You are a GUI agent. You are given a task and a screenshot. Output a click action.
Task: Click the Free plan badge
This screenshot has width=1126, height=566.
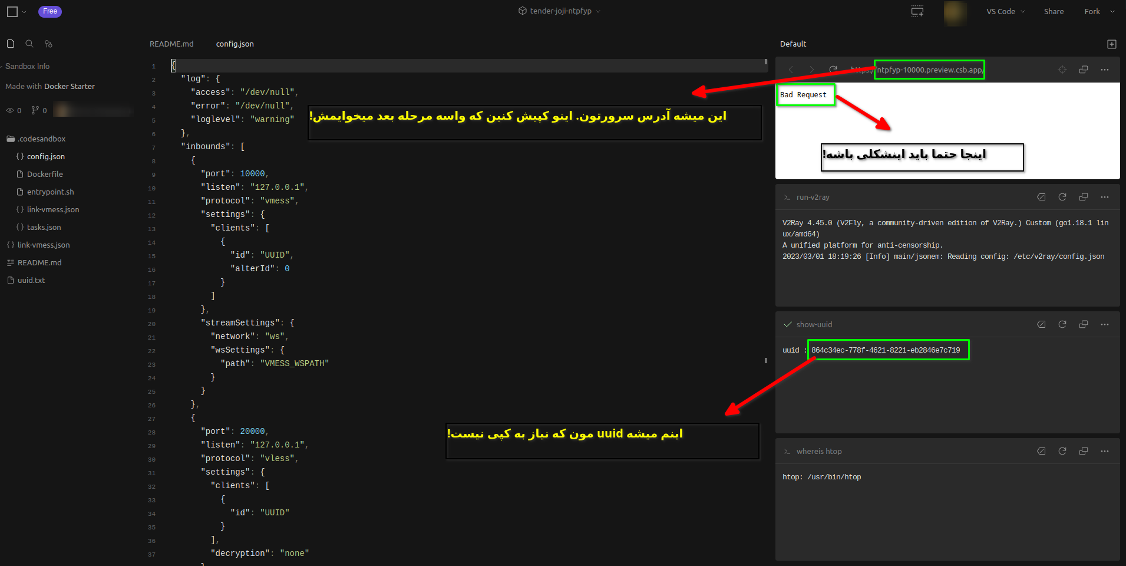click(x=50, y=11)
